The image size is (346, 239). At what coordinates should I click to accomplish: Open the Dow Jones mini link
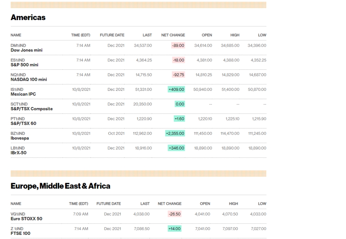point(27,50)
